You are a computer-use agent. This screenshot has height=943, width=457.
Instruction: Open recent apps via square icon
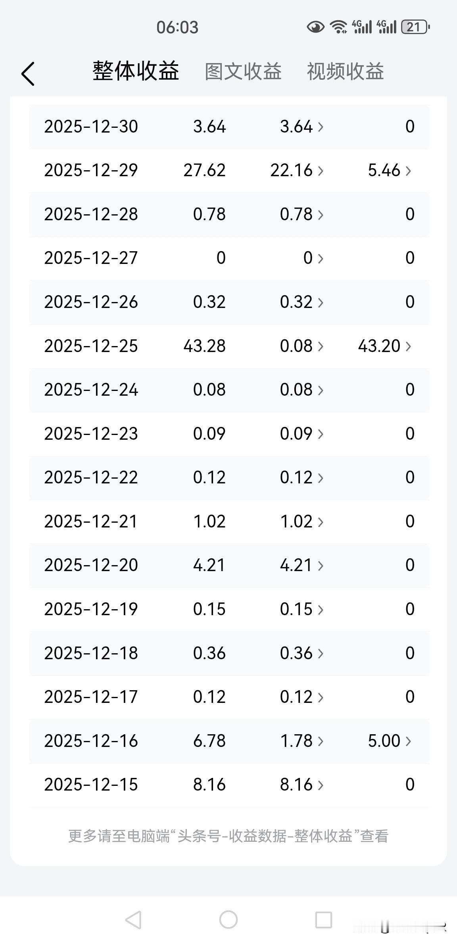(x=323, y=920)
